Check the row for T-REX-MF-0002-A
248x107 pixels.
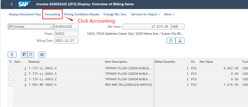pyautogui.click(x=10, y=84)
